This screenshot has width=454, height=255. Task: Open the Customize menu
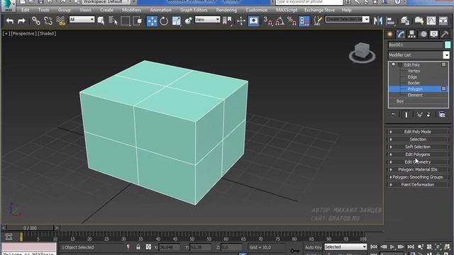256,10
